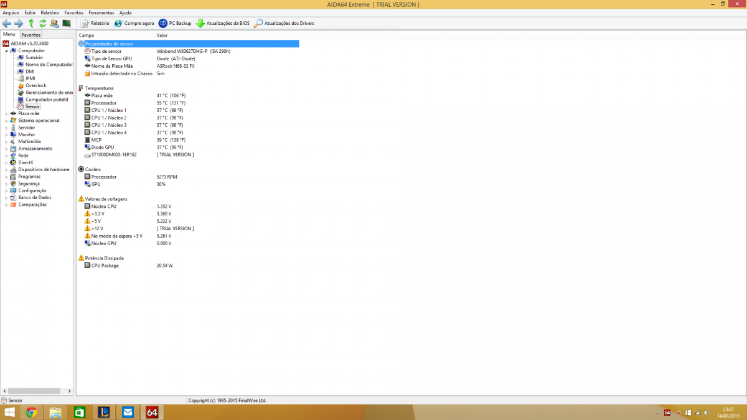Image resolution: width=747 pixels, height=420 pixels.
Task: Click the Coolers fan icon
Action: (81, 169)
